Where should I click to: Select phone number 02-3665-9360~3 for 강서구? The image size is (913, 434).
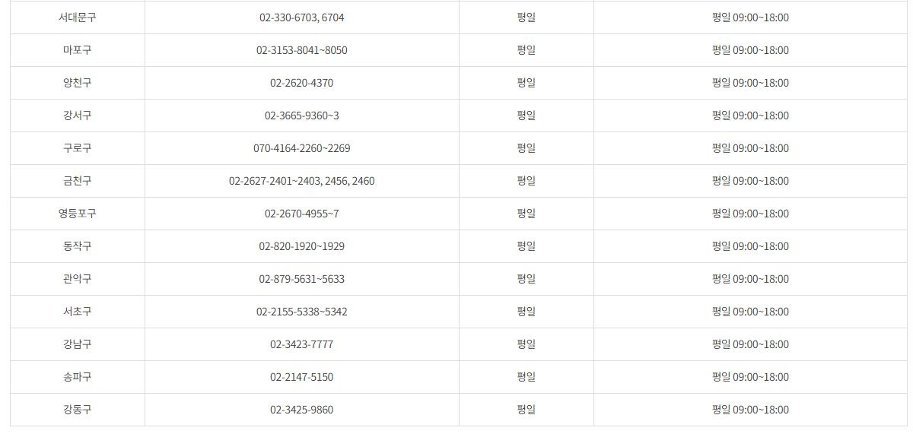click(x=302, y=116)
